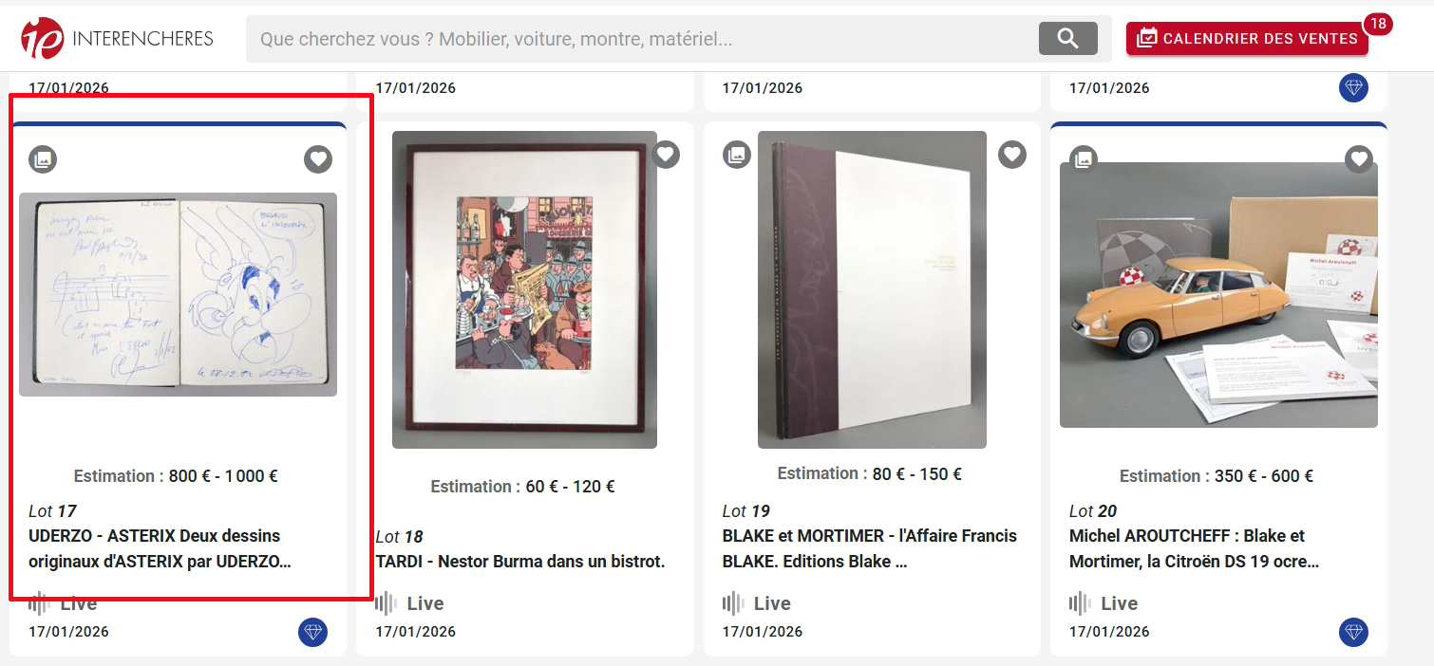Click the diamond badge on Lot 20 card
1434x666 pixels.
coord(1353,632)
